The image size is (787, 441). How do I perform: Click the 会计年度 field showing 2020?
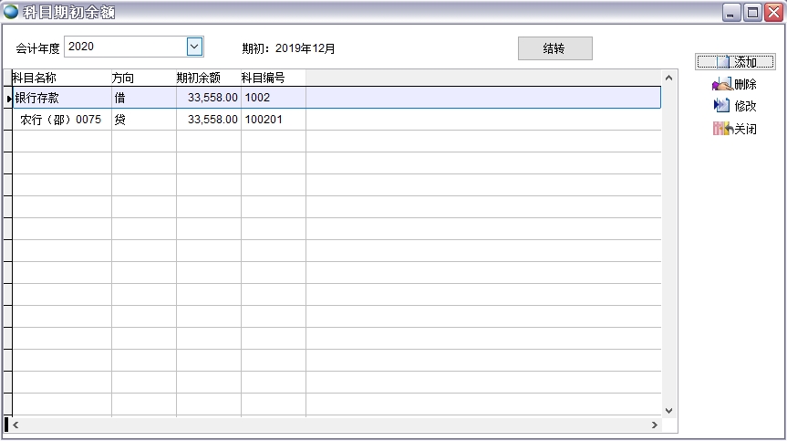pyautogui.click(x=124, y=47)
